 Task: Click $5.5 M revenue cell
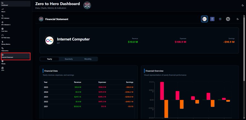coord(78,92)
